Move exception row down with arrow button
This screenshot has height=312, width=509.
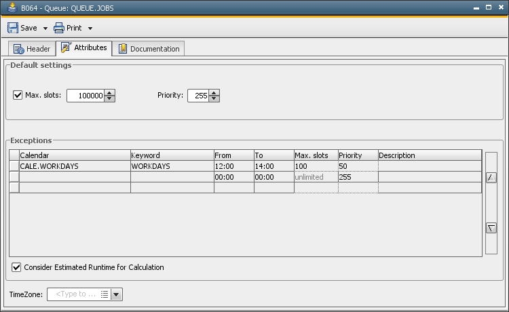point(491,228)
